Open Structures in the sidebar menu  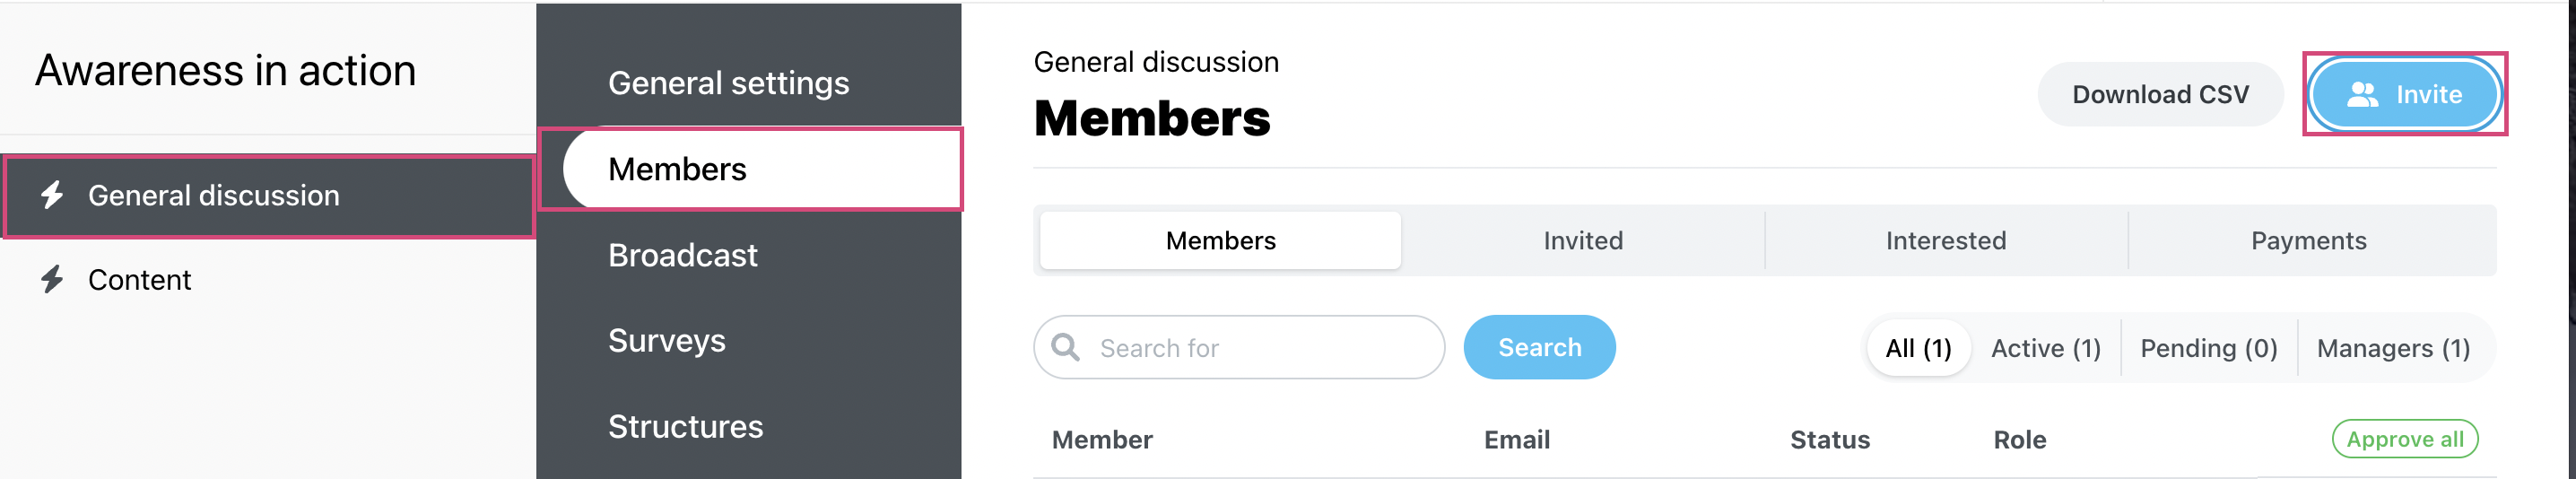(686, 427)
